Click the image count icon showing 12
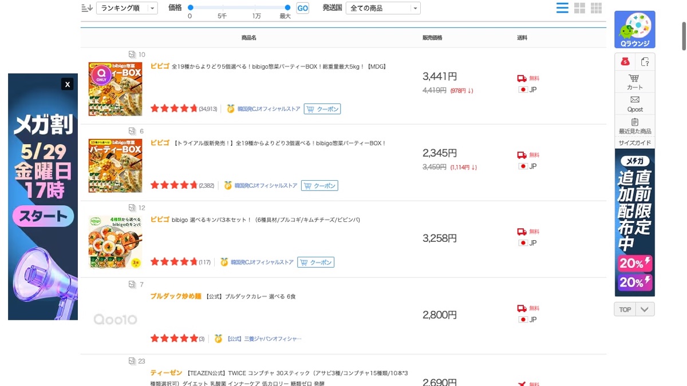This screenshot has width=687, height=386. click(132, 208)
